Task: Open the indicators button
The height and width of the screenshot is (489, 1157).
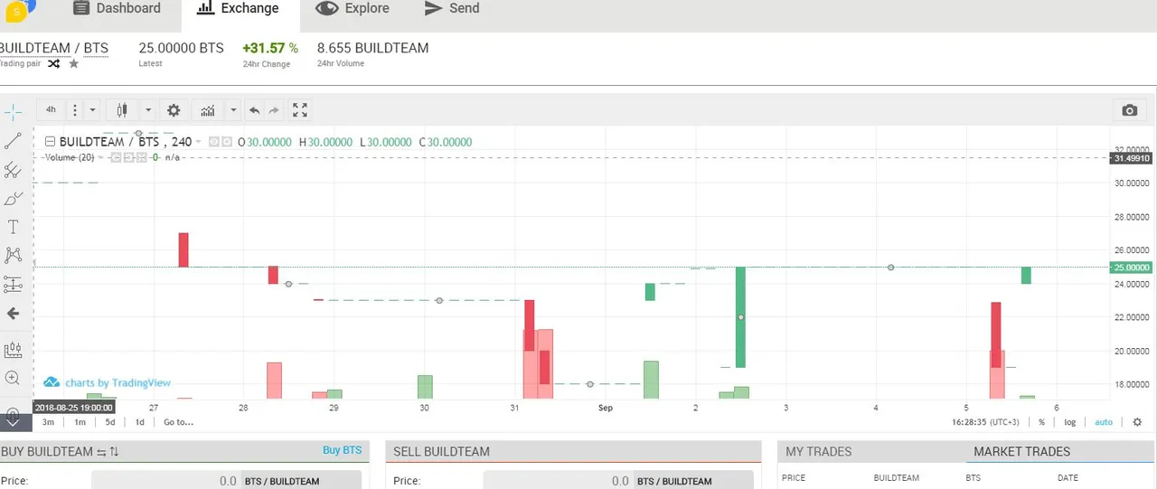Action: 208,110
